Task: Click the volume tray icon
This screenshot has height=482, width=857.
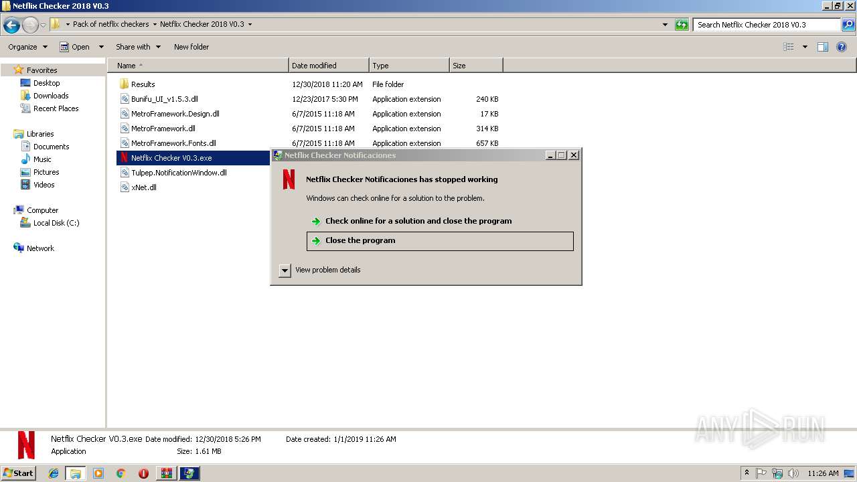Action: point(793,473)
